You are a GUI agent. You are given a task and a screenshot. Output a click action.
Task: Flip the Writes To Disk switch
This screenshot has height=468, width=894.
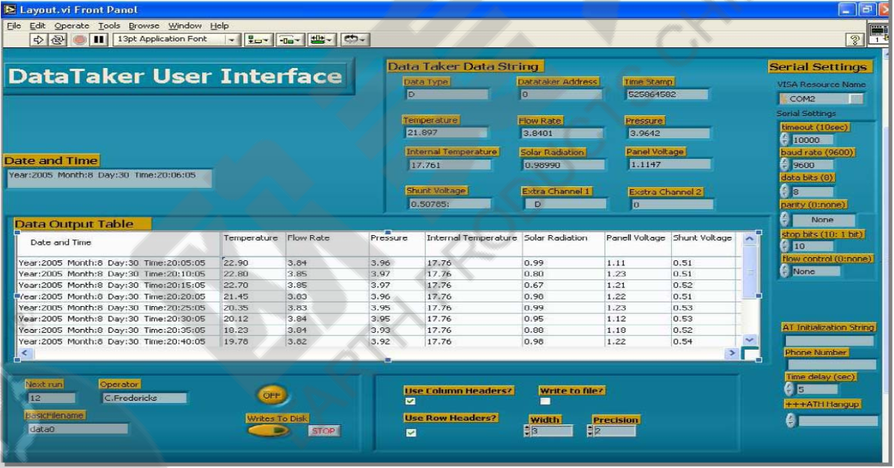pos(269,431)
